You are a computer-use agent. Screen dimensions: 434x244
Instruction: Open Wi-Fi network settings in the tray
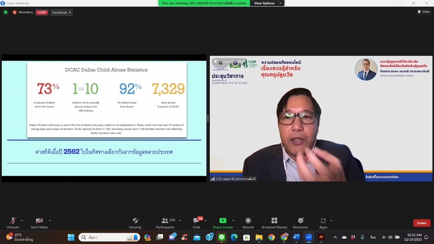(384, 237)
